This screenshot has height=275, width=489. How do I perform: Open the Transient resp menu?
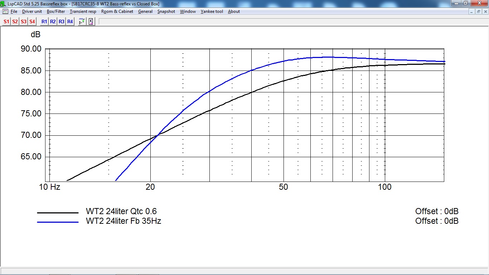83,11
